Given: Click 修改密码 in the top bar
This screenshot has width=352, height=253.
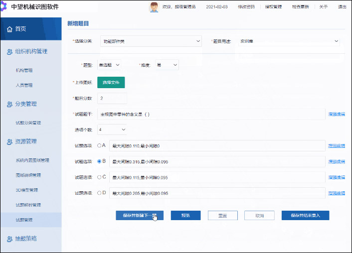Looking at the screenshot, I should 246,7.
